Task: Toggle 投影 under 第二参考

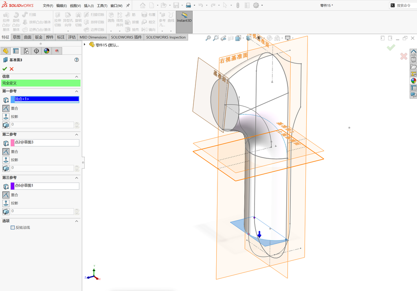Action: click(6, 160)
